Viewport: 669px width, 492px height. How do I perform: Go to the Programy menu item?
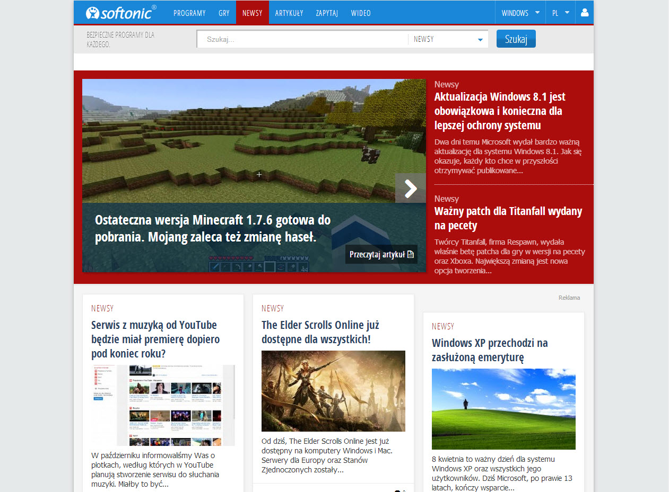[x=189, y=13]
